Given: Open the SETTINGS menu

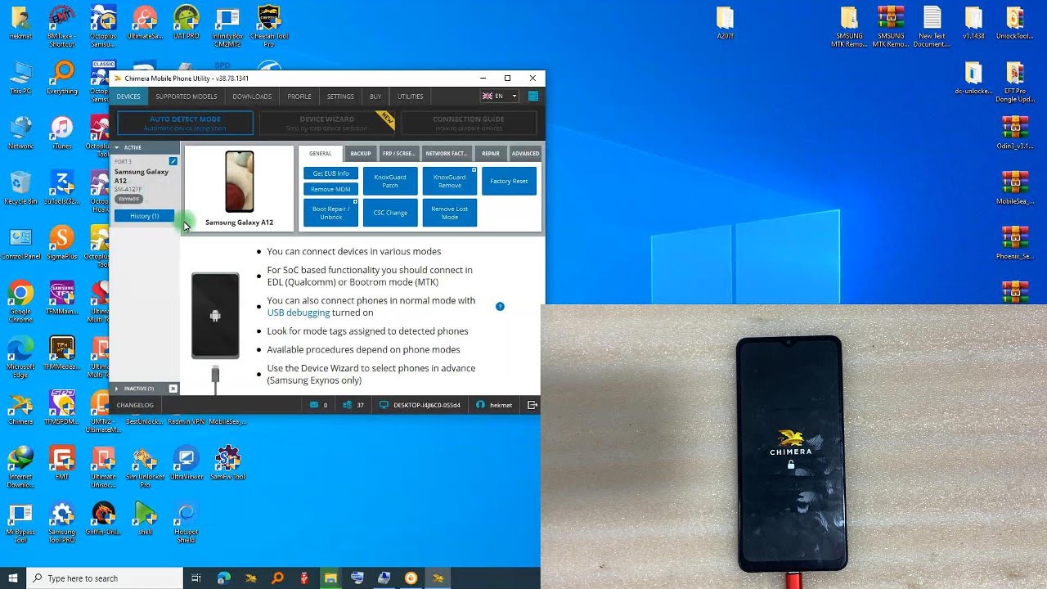Looking at the screenshot, I should coord(340,97).
